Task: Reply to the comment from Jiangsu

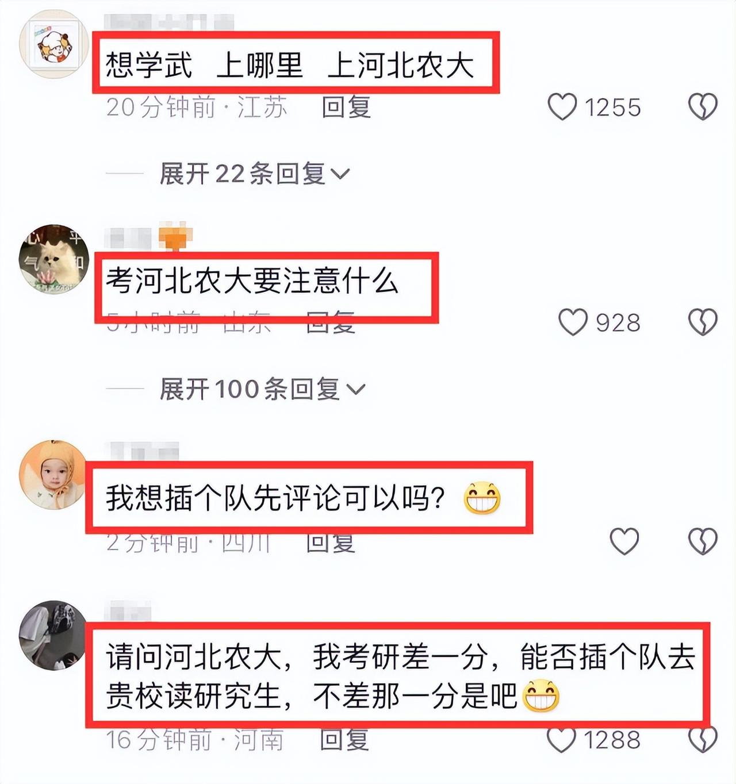Action: [346, 107]
